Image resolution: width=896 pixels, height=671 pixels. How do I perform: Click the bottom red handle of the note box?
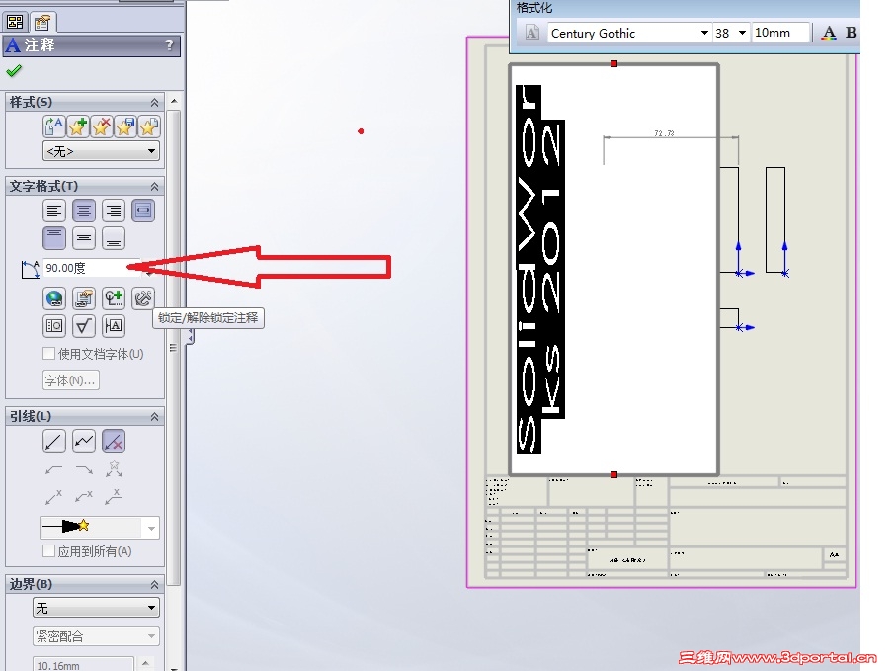click(x=613, y=475)
